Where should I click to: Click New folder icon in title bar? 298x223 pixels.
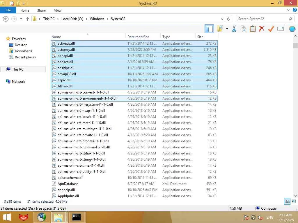[x=18, y=3]
